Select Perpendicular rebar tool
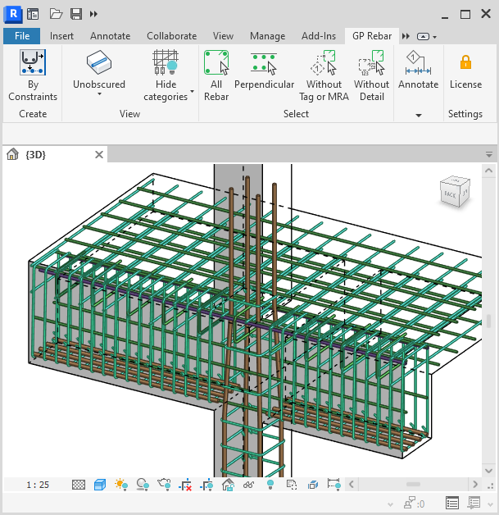The width and height of the screenshot is (499, 515). [x=264, y=70]
